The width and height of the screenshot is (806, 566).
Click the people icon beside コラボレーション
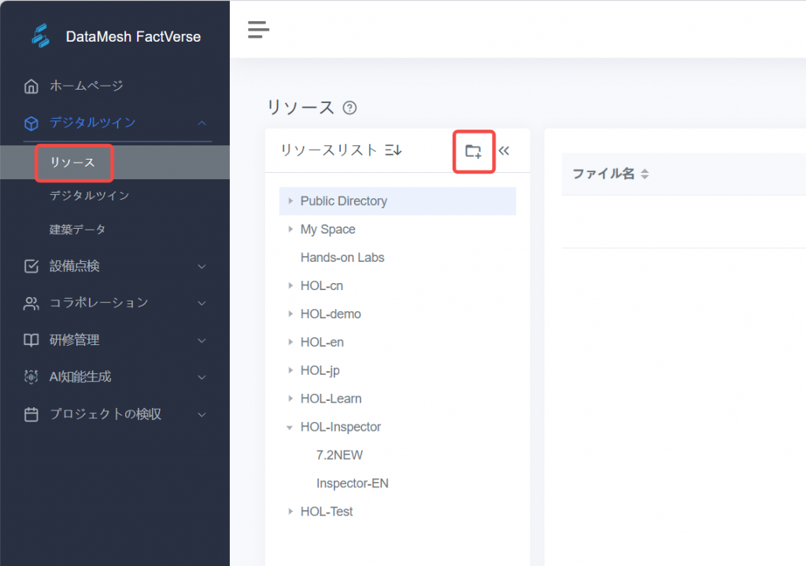31,303
